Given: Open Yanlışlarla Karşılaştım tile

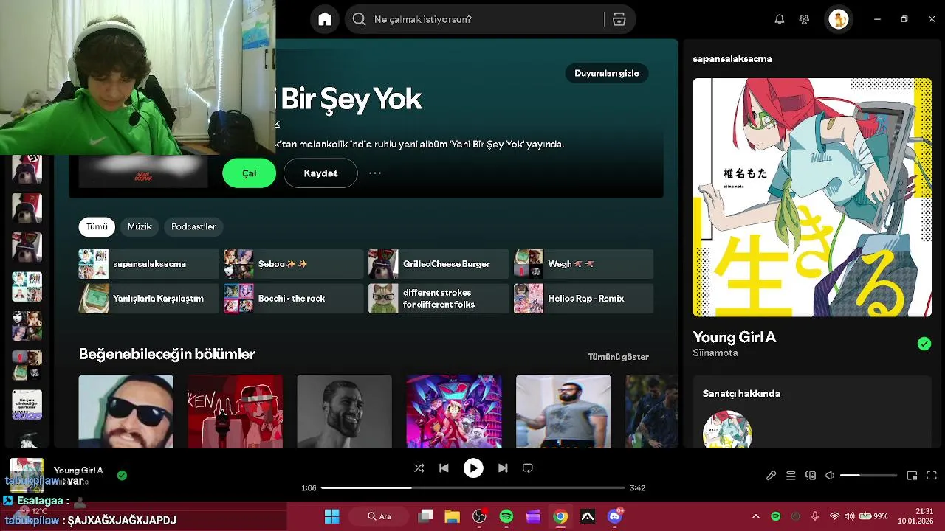Looking at the screenshot, I should [x=148, y=299].
